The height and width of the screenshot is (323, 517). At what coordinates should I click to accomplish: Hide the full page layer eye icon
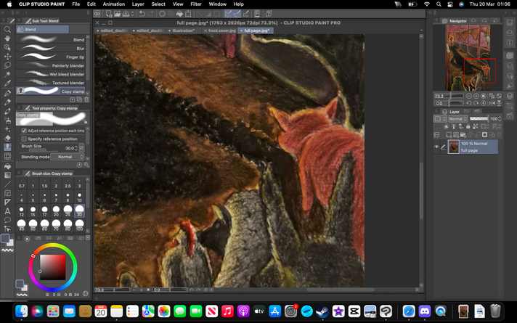pos(436,147)
